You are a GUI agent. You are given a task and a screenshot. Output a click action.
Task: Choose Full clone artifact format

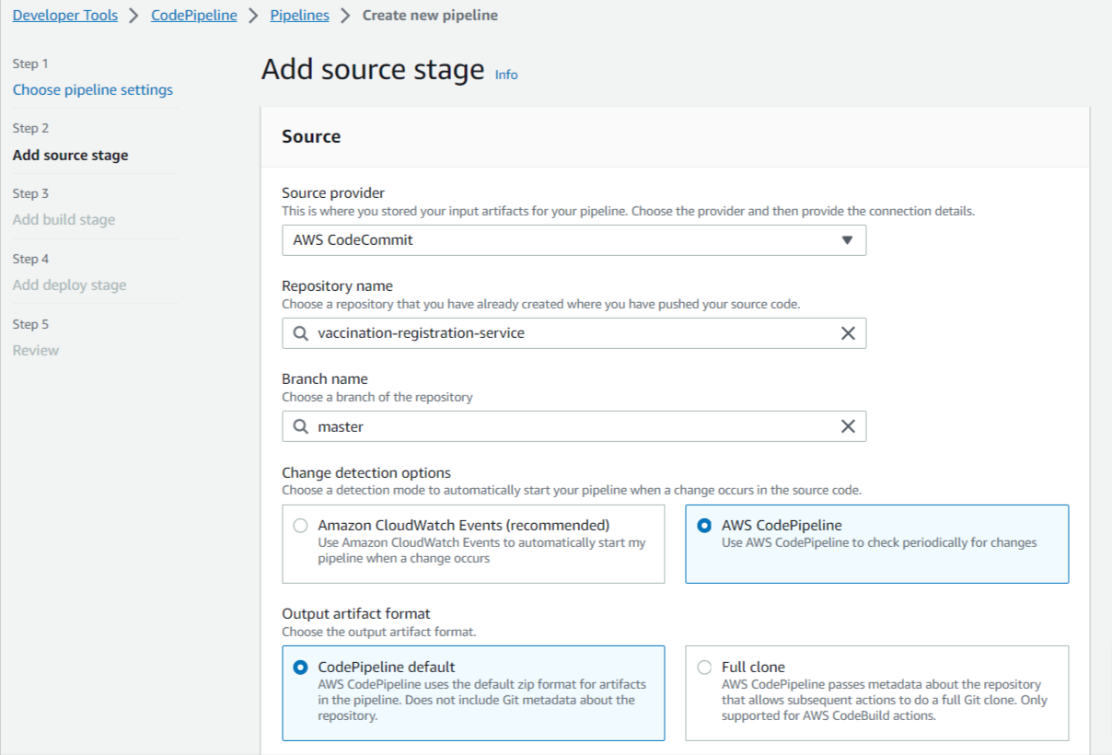704,668
